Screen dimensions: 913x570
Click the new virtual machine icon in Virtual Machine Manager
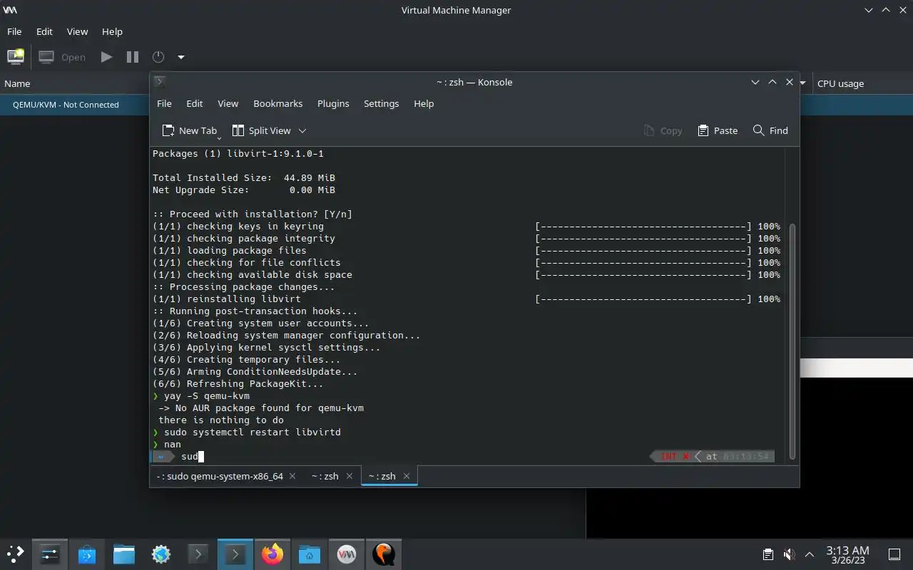pyautogui.click(x=16, y=57)
